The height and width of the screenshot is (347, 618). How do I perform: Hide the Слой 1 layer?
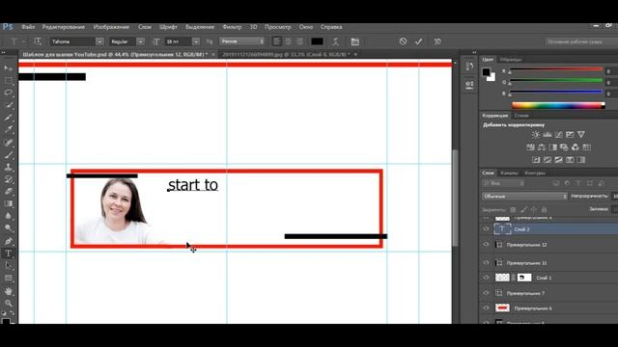(x=486, y=278)
